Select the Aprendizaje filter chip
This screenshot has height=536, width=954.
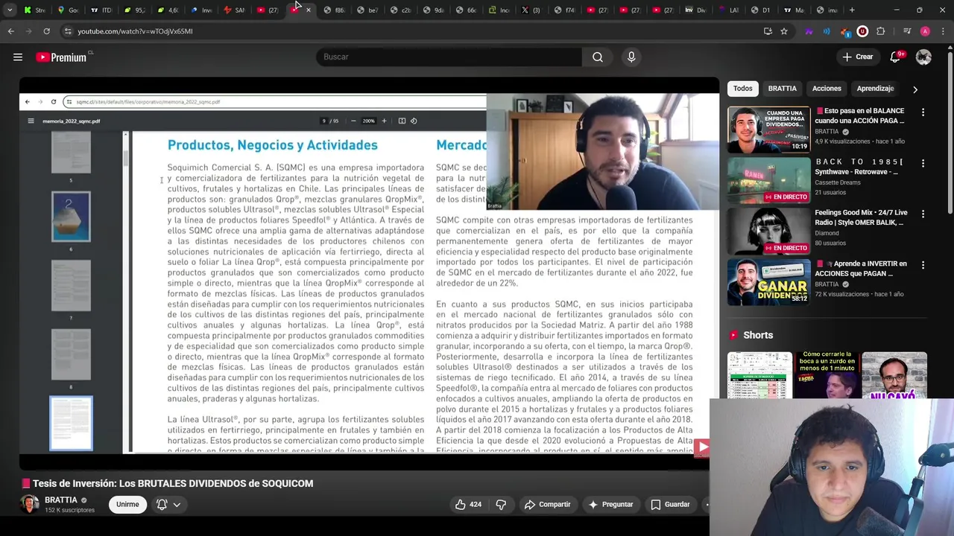coord(875,89)
